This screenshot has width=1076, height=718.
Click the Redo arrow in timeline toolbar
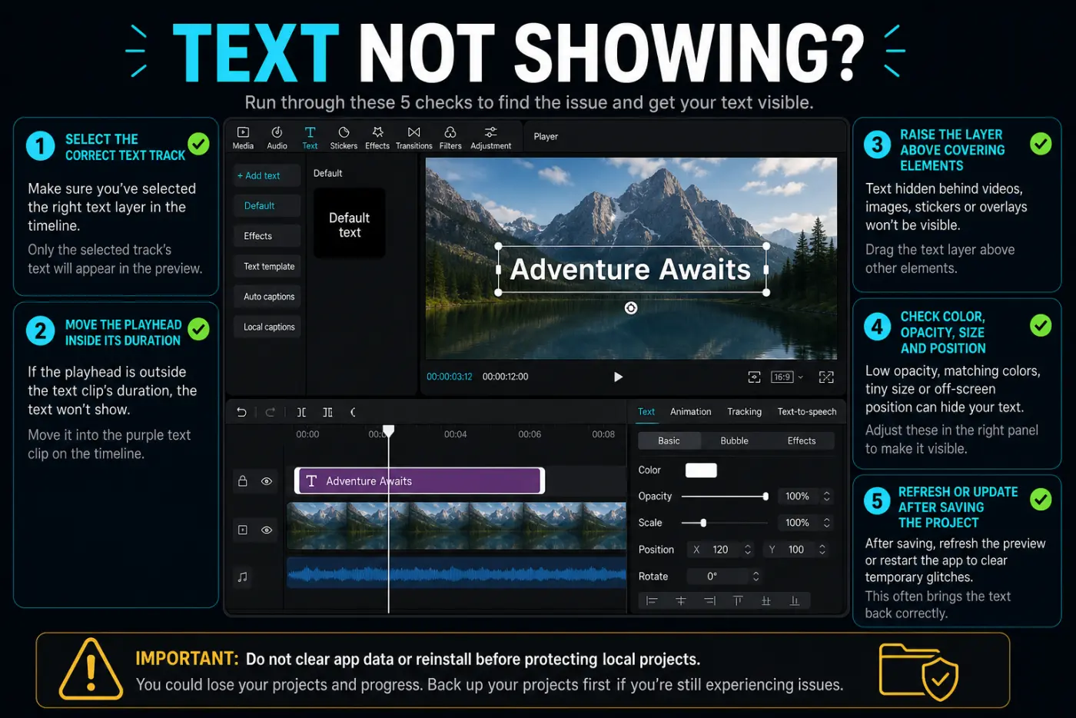coord(271,412)
